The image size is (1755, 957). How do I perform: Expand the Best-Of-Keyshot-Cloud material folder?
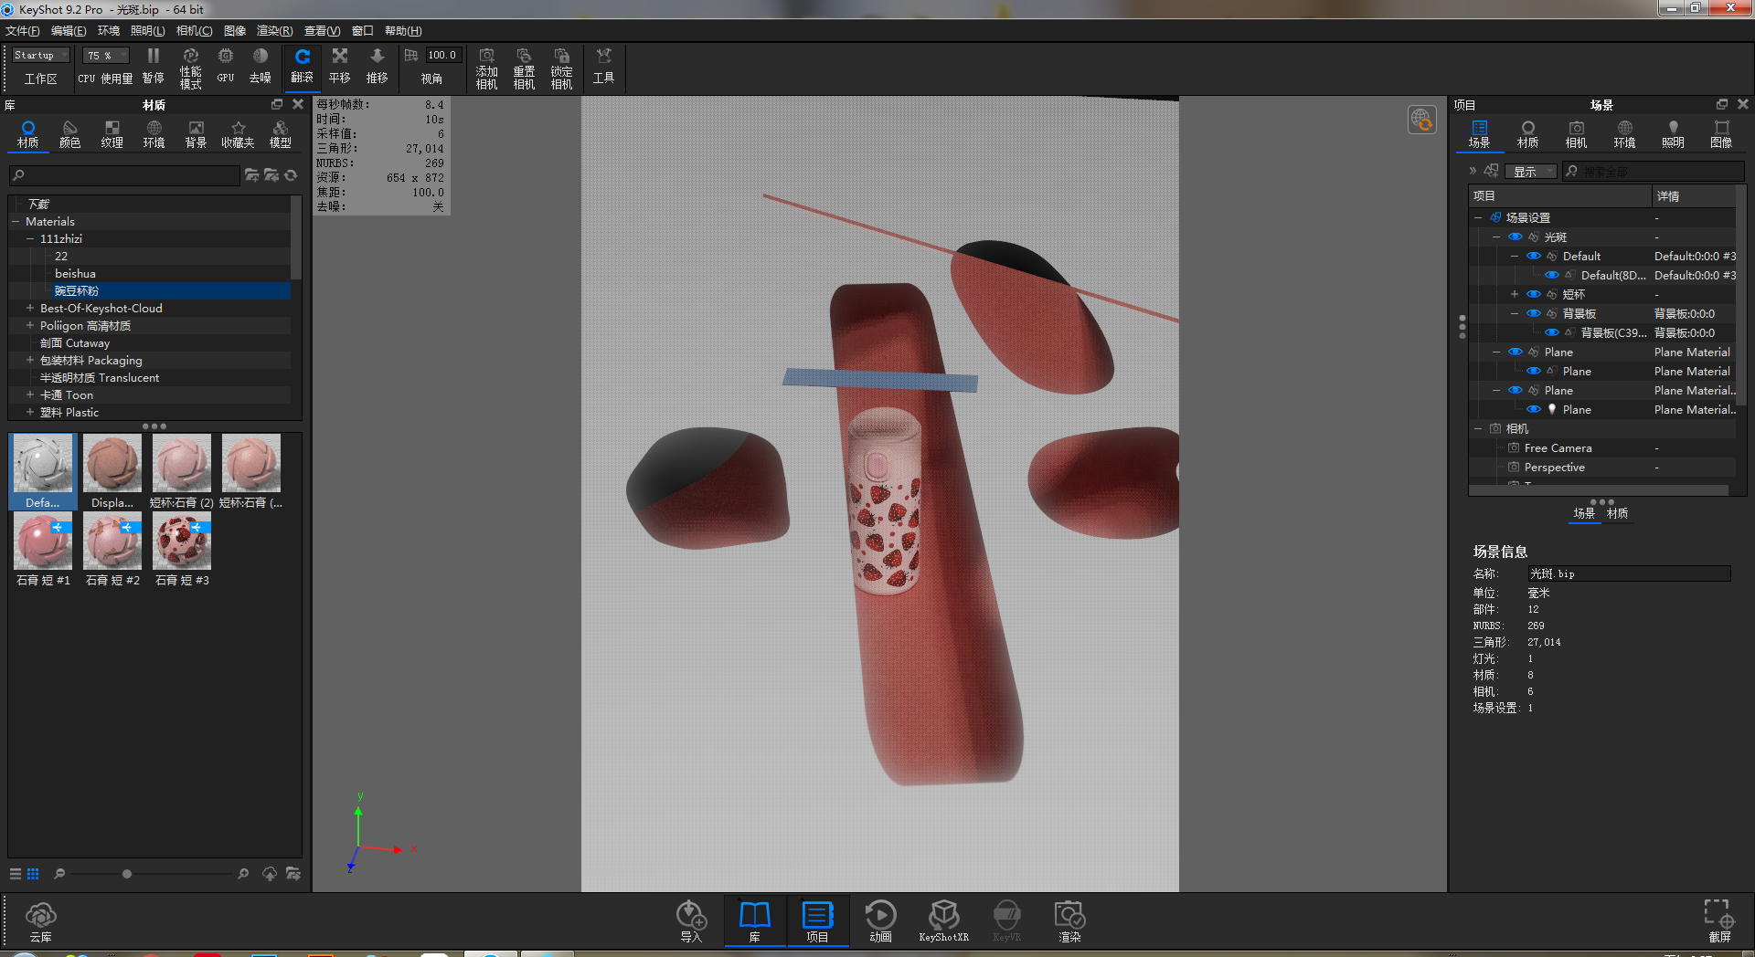tap(28, 308)
